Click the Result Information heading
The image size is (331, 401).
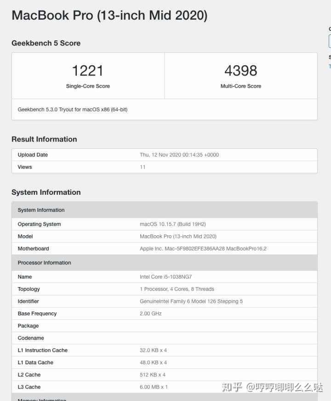pos(44,139)
